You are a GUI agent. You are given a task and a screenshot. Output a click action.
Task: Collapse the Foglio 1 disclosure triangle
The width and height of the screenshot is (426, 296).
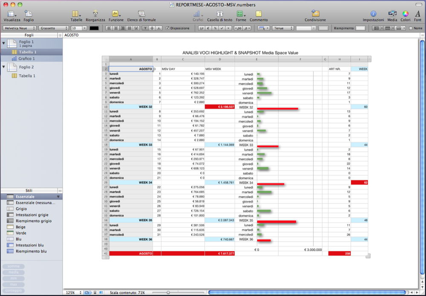point(4,43)
